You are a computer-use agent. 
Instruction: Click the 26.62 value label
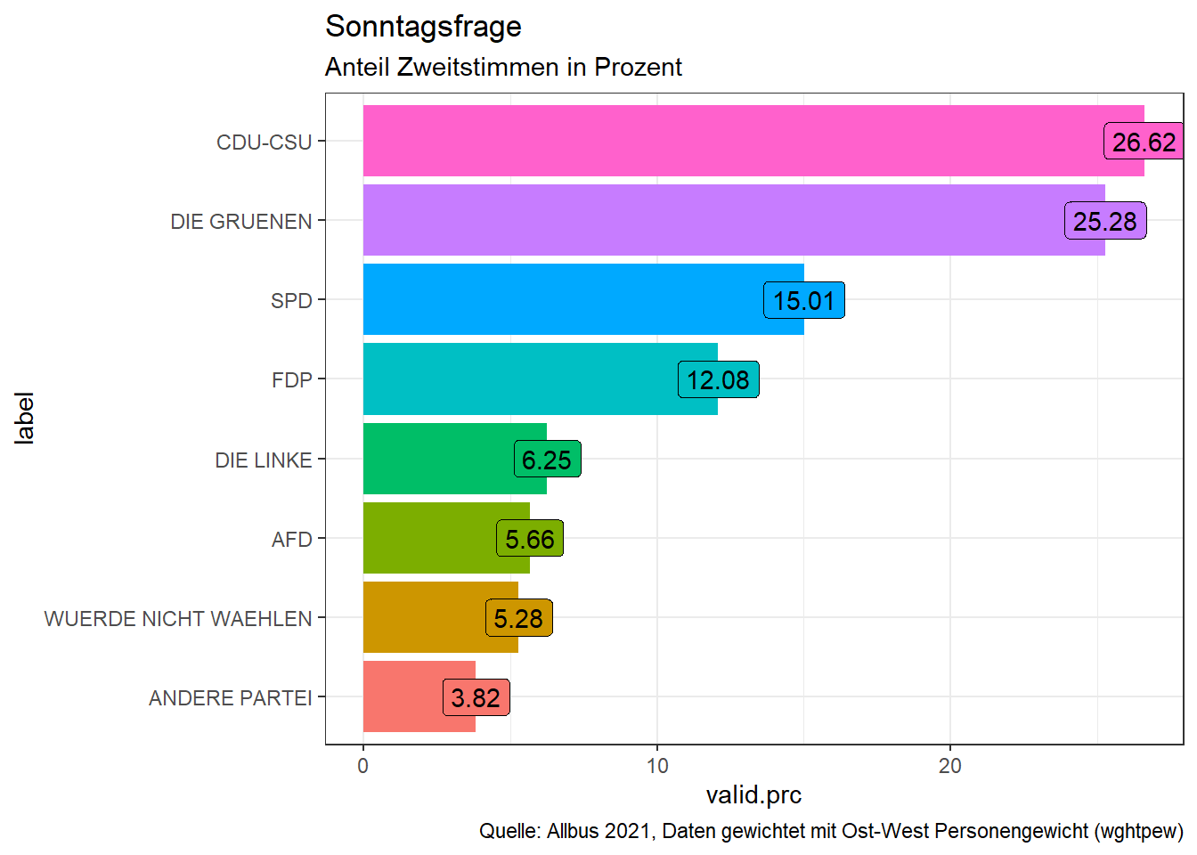point(1144,142)
